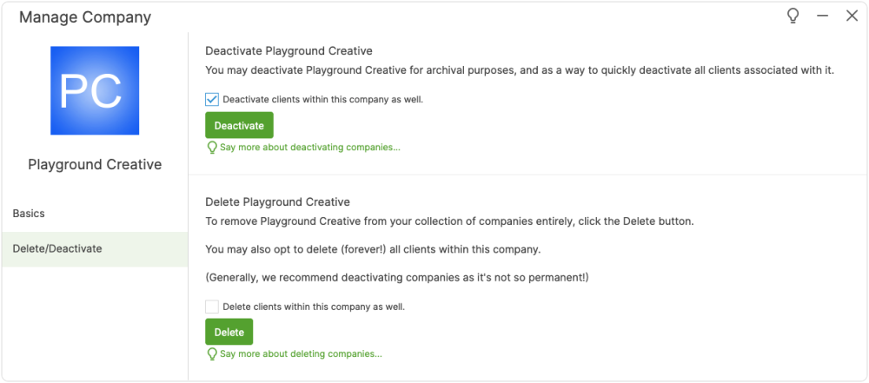Click the blue PC company logo

95,90
